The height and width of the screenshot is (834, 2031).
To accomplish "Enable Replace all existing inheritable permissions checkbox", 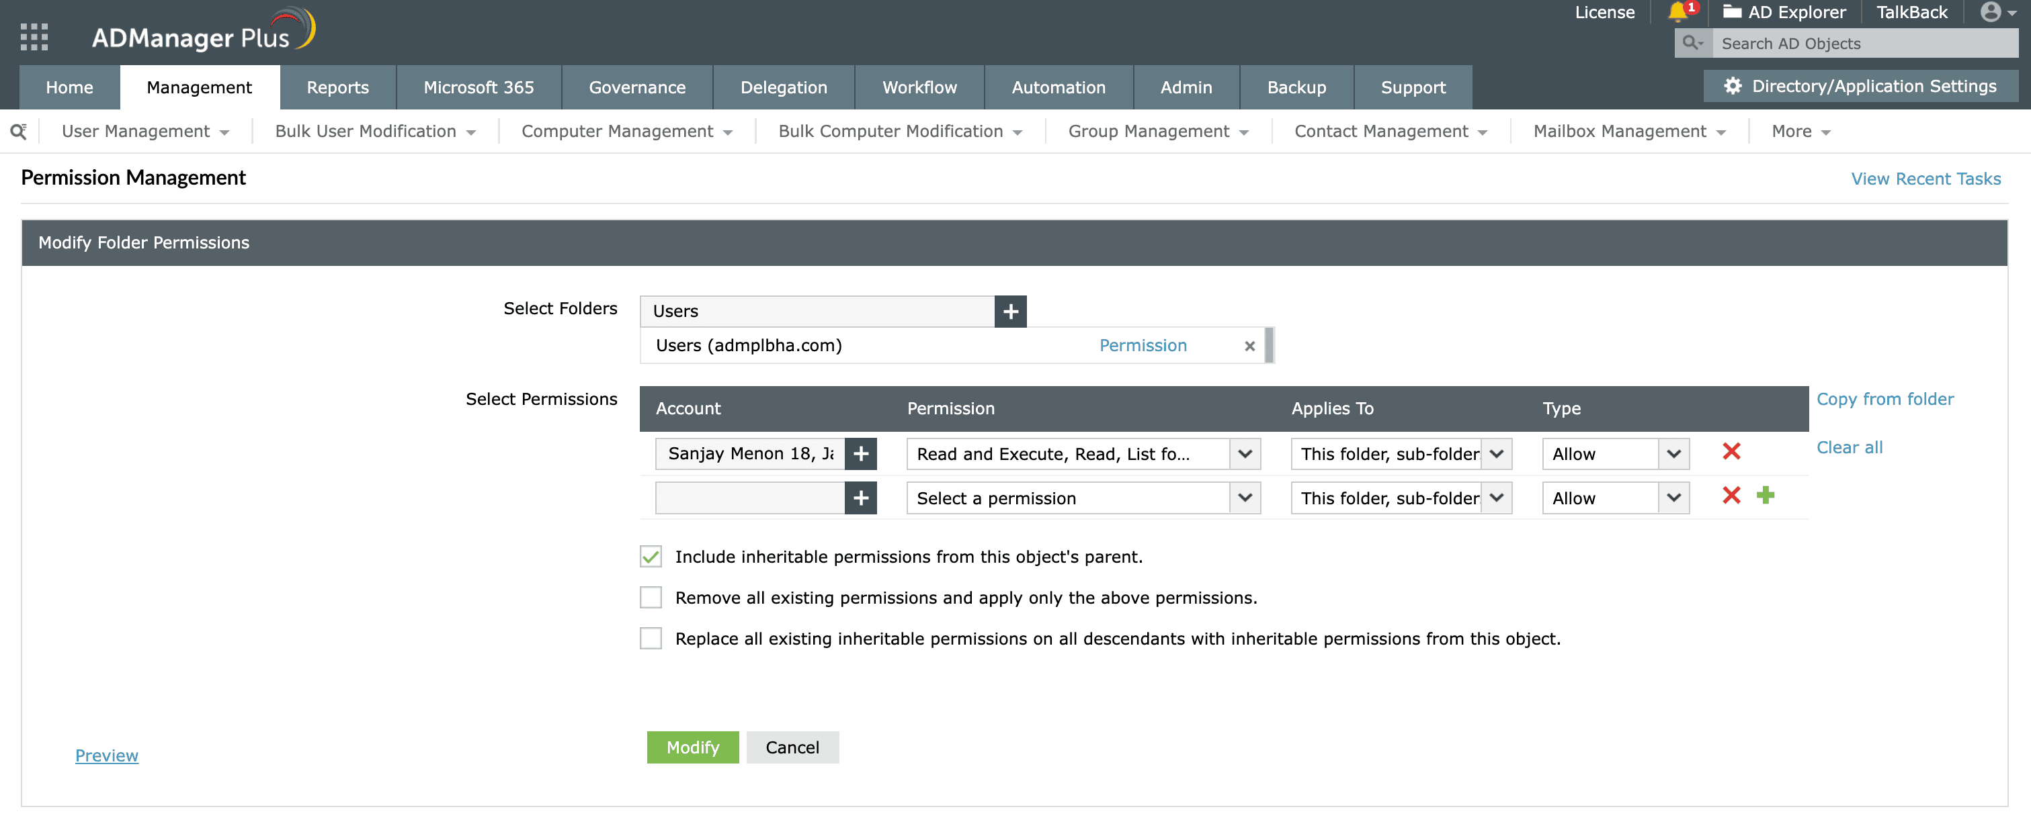I will pos(651,639).
